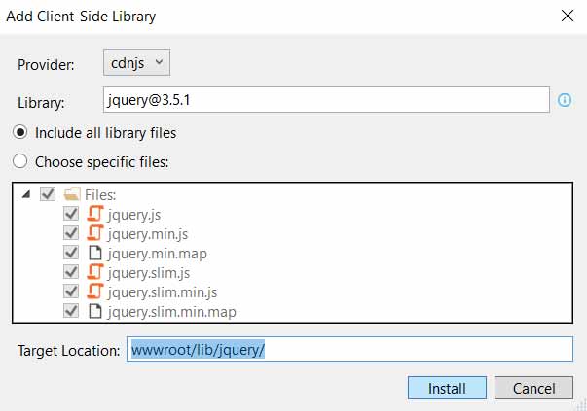Click the jquery.js script file icon
Screen dimensions: 587x411
[94, 214]
